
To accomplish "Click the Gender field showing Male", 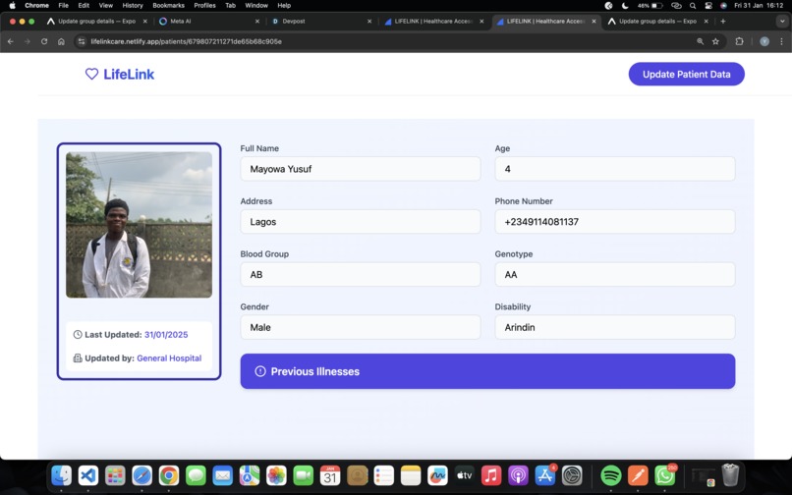I will click(361, 327).
